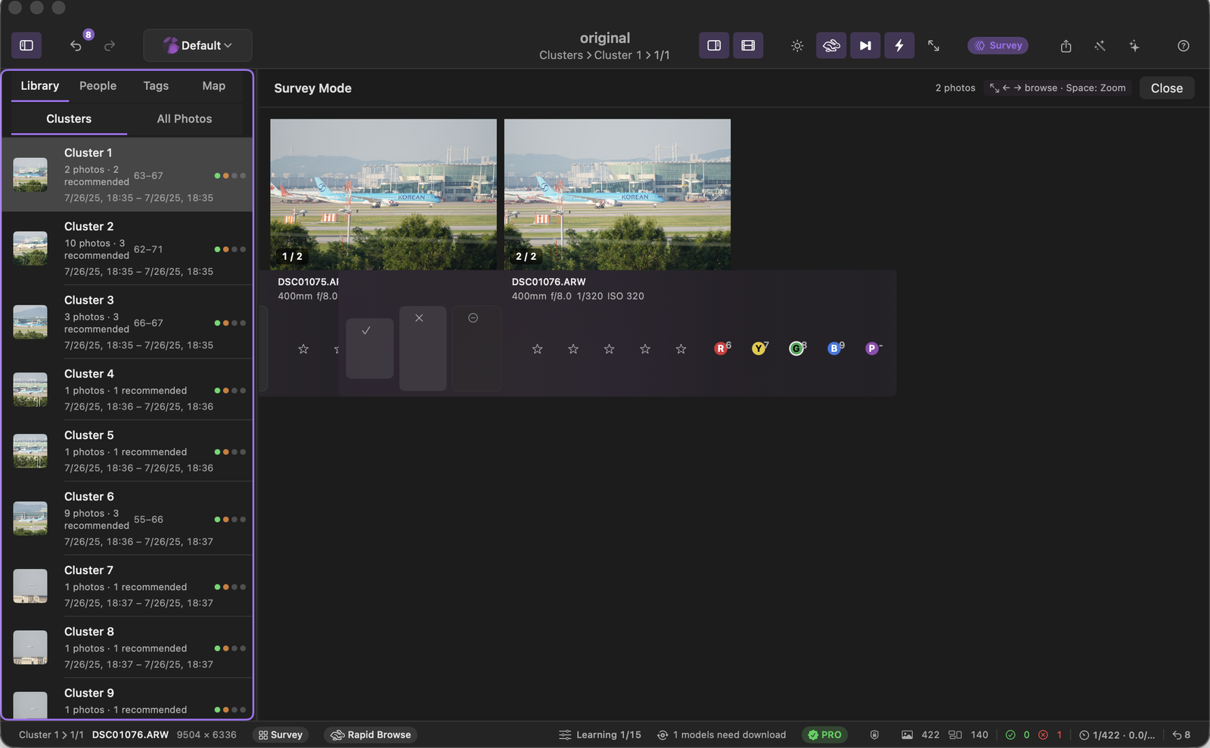The width and height of the screenshot is (1210, 748).
Task: Toggle the right inspector panel icon
Action: 714,45
